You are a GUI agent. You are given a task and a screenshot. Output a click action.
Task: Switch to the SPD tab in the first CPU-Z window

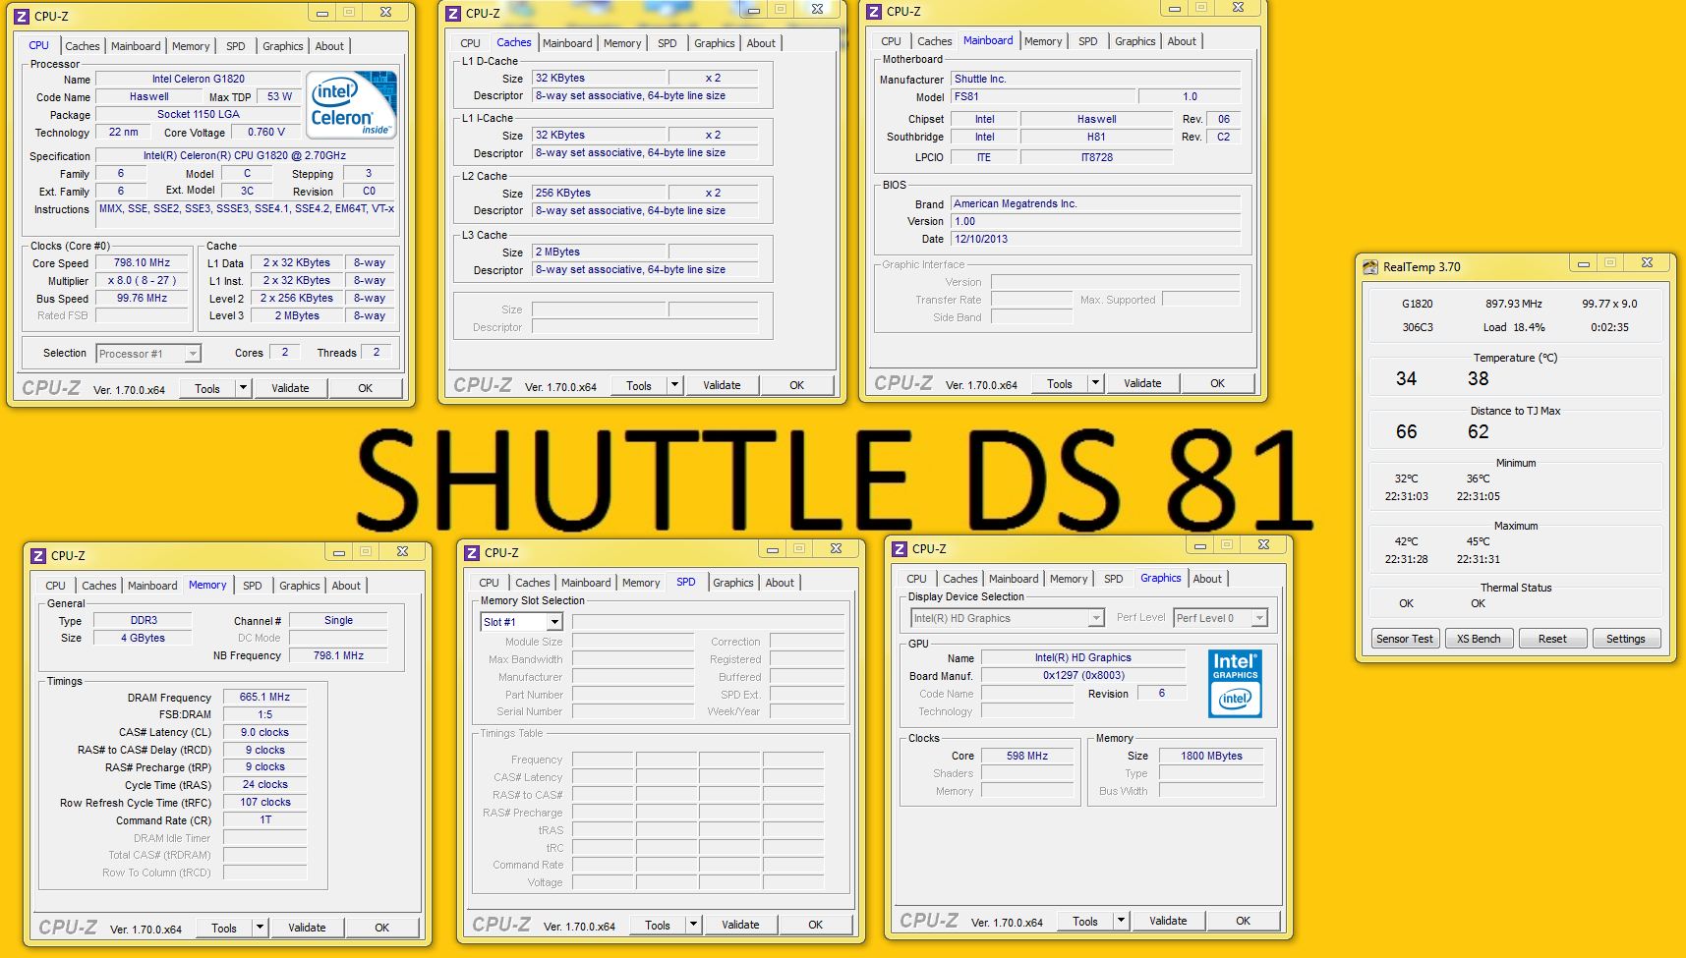[236, 45]
